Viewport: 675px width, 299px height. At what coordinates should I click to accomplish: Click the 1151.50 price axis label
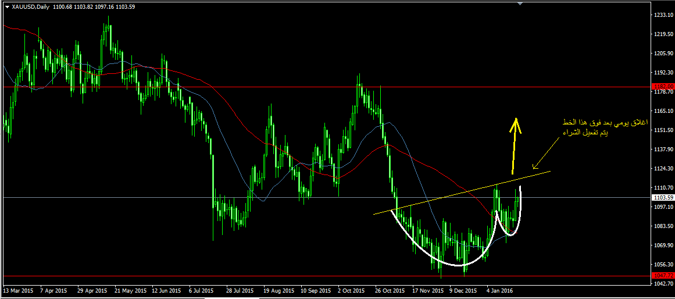pos(663,130)
